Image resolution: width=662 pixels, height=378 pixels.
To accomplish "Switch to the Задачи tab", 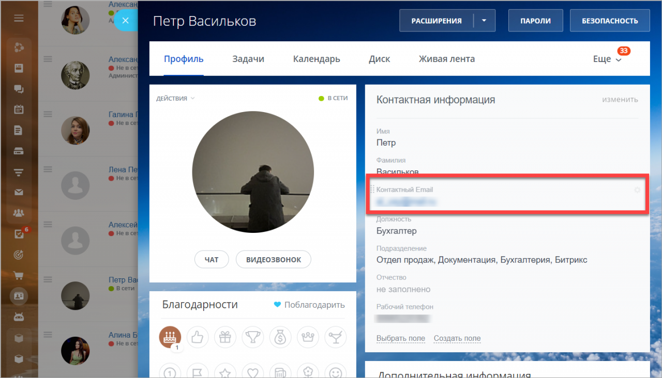I will coord(248,59).
